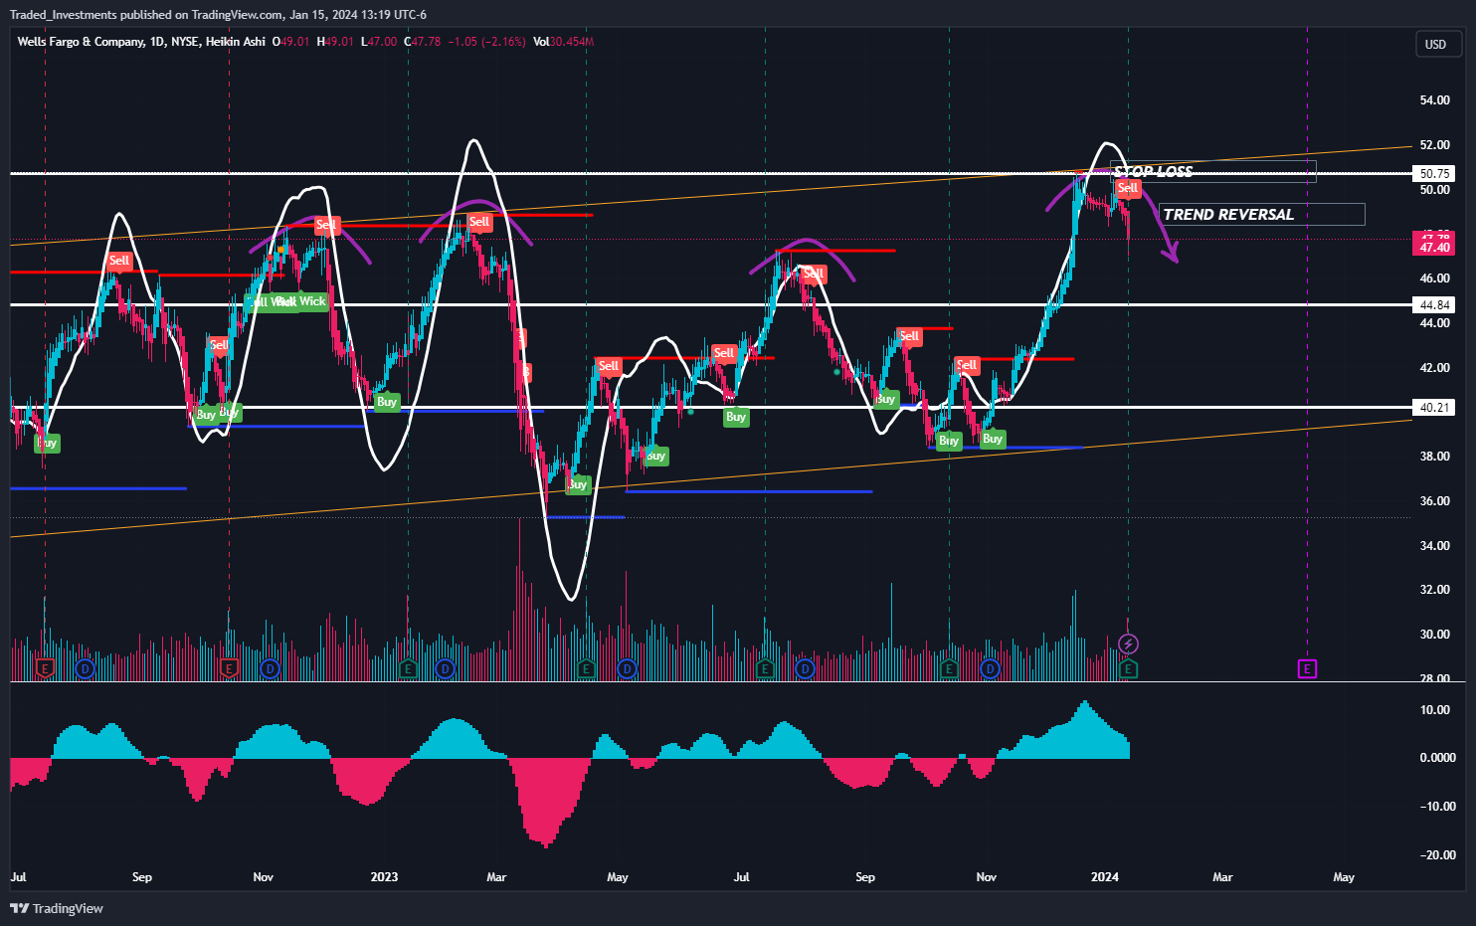This screenshot has height=926, width=1476.
Task: Click the TradingView logo at bottom left
Action: pos(57,908)
